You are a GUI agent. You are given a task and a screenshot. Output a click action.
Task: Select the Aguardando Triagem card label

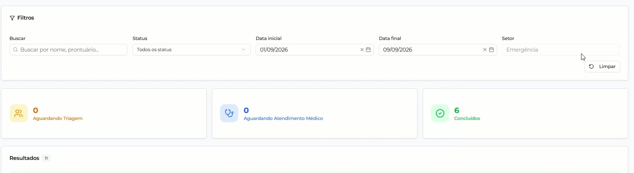[x=58, y=118]
